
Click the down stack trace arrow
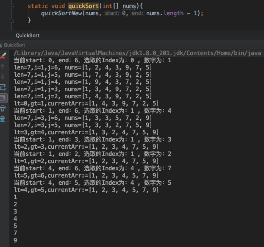3,77
